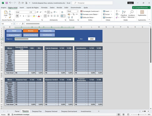Align text to top

(x=45, y=12)
